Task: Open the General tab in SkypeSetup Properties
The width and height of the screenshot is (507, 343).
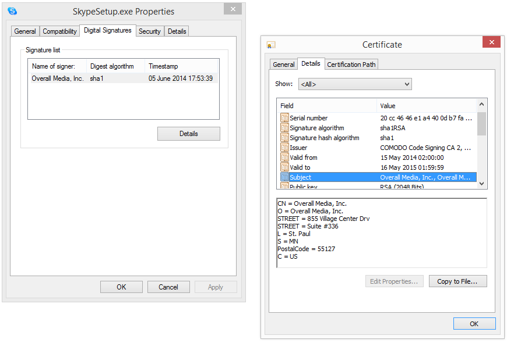Action: [x=25, y=31]
